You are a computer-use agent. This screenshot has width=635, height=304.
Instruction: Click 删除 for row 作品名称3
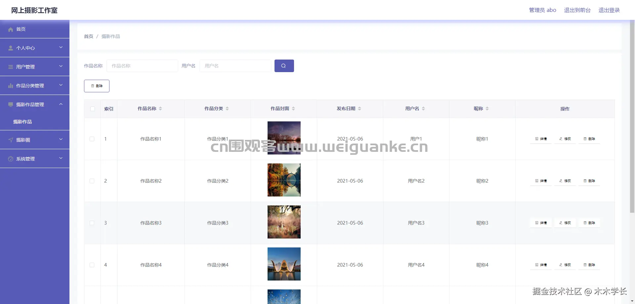(589, 223)
